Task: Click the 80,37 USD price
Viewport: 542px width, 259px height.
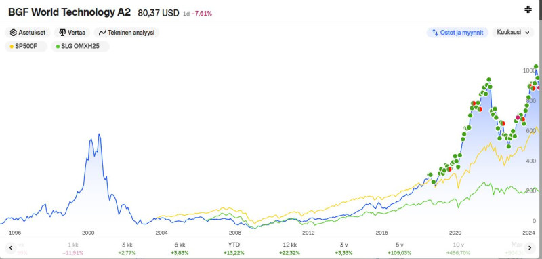Action: pos(159,13)
